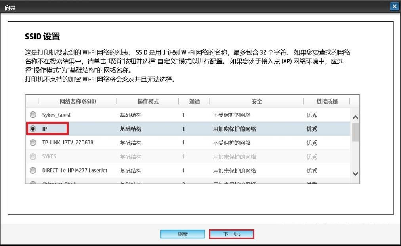Click the TP-LINK_IPTV_22D638 network name
401x246 pixels.
[67, 142]
